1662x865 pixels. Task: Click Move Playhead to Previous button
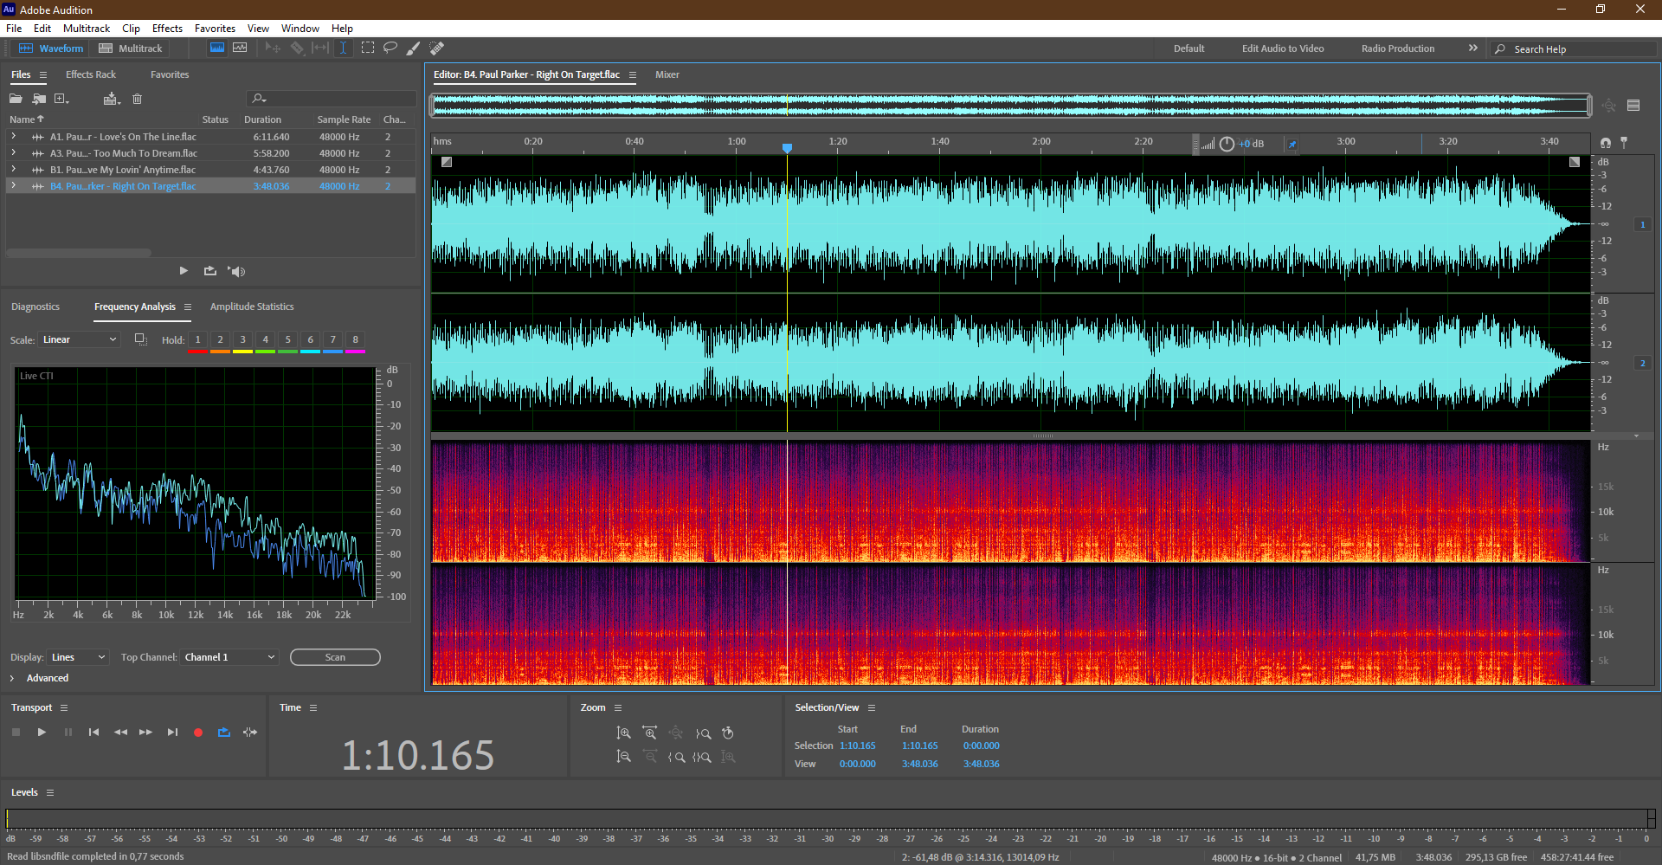[93, 733]
